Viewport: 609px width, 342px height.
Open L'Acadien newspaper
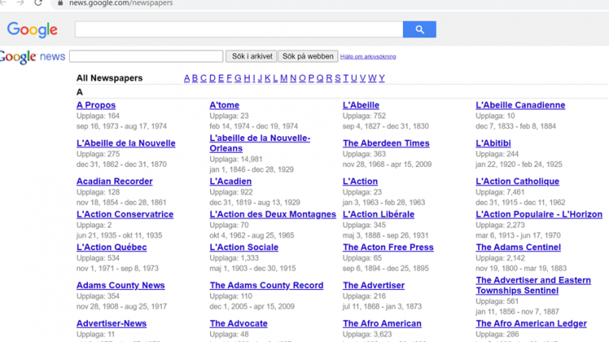click(x=231, y=181)
